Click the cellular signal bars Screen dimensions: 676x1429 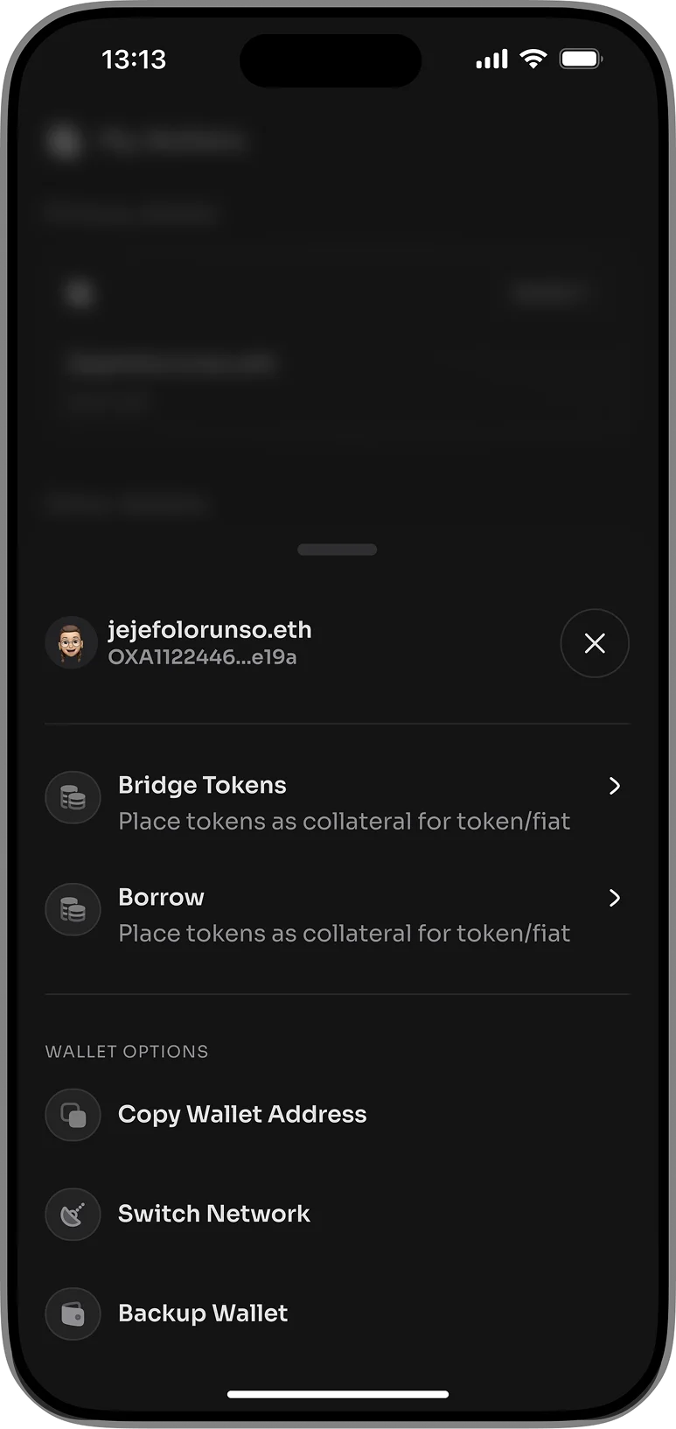[x=491, y=59]
